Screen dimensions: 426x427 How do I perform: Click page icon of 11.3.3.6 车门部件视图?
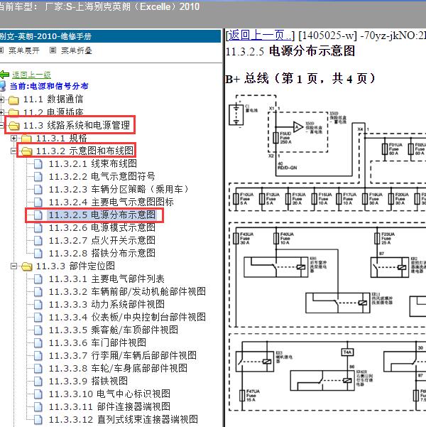(38, 343)
